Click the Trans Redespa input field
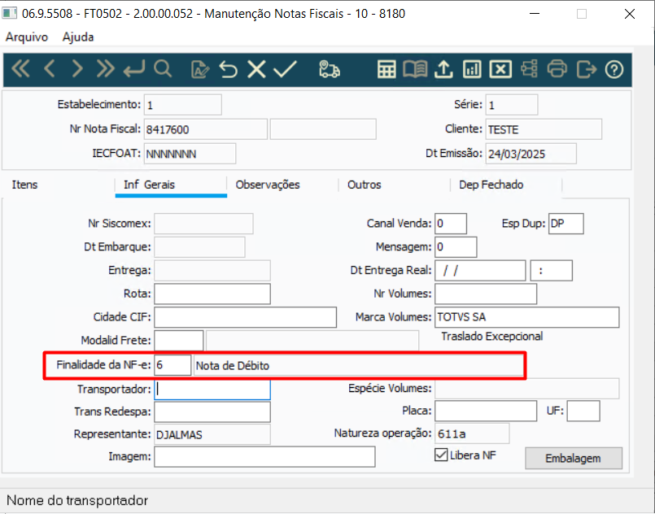This screenshot has width=655, height=514. click(x=212, y=412)
